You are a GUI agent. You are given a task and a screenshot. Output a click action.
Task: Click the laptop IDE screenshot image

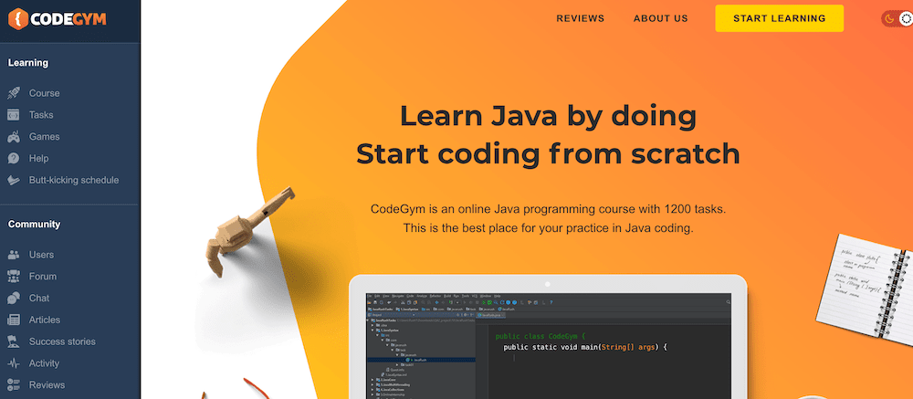(x=548, y=346)
